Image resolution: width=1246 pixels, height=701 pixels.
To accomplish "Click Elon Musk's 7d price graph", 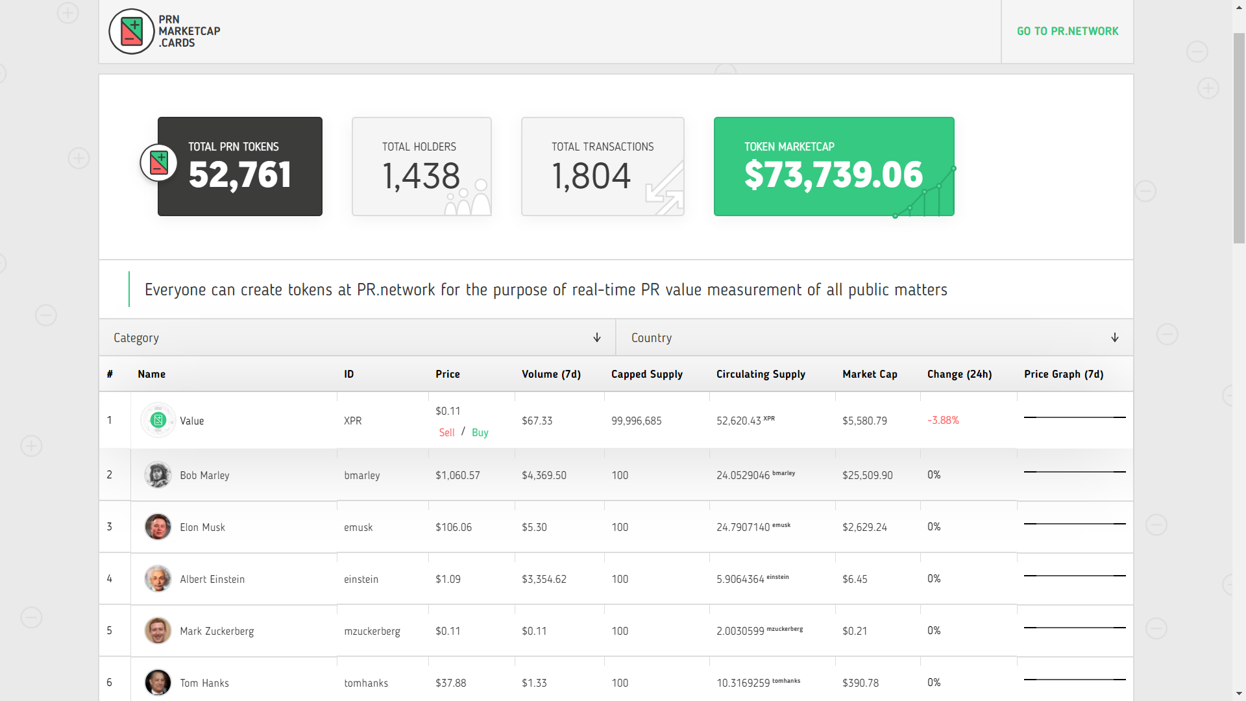I will (x=1075, y=524).
